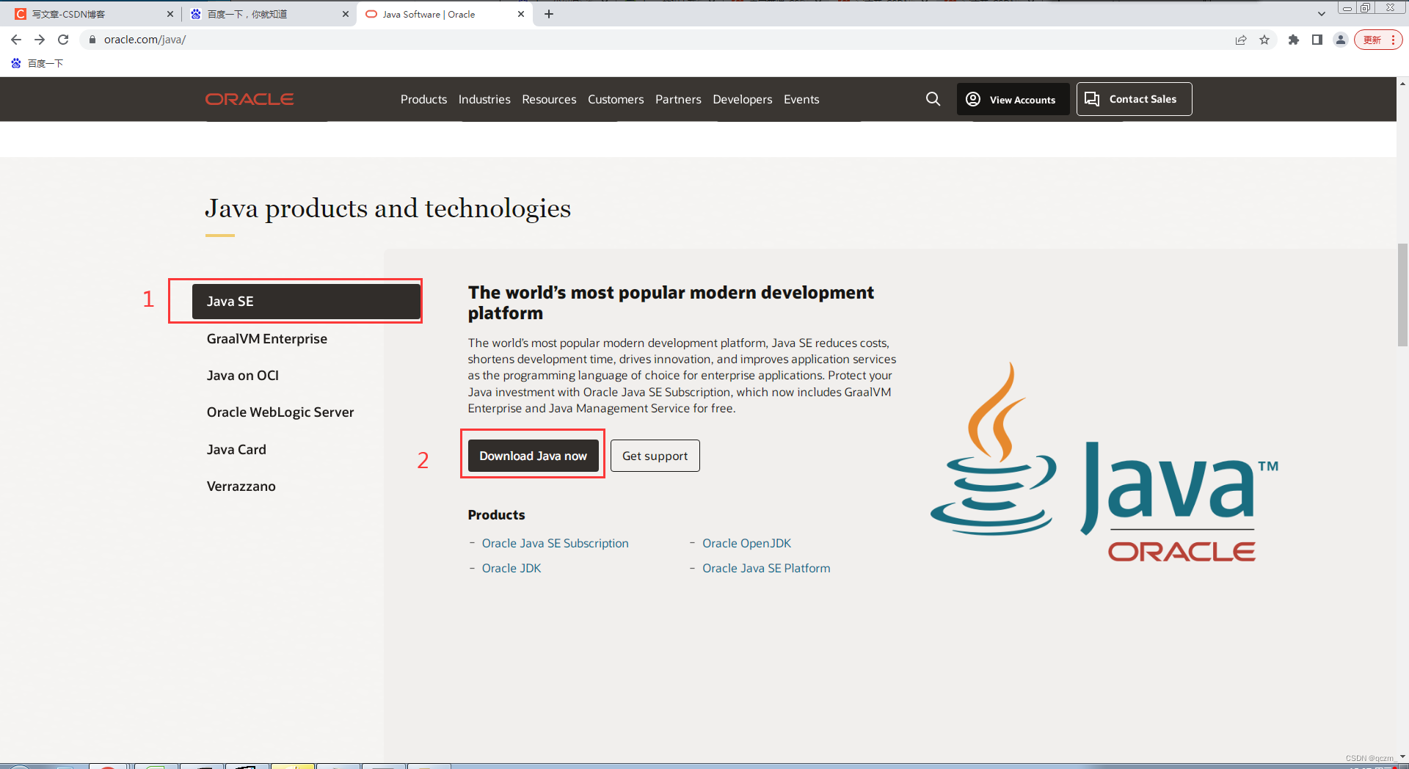Image resolution: width=1409 pixels, height=769 pixels.
Task: Click the browser back arrow
Action: [x=16, y=40]
